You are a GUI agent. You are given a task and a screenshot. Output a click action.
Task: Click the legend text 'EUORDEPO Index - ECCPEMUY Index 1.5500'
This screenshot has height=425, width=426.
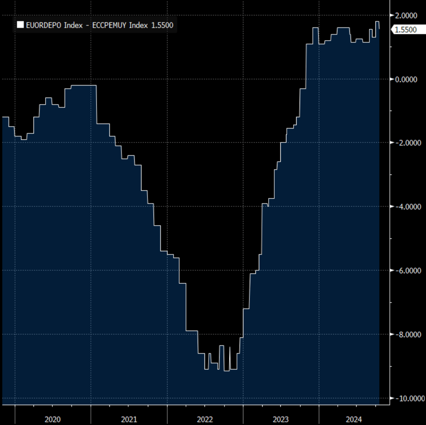[x=99, y=25]
